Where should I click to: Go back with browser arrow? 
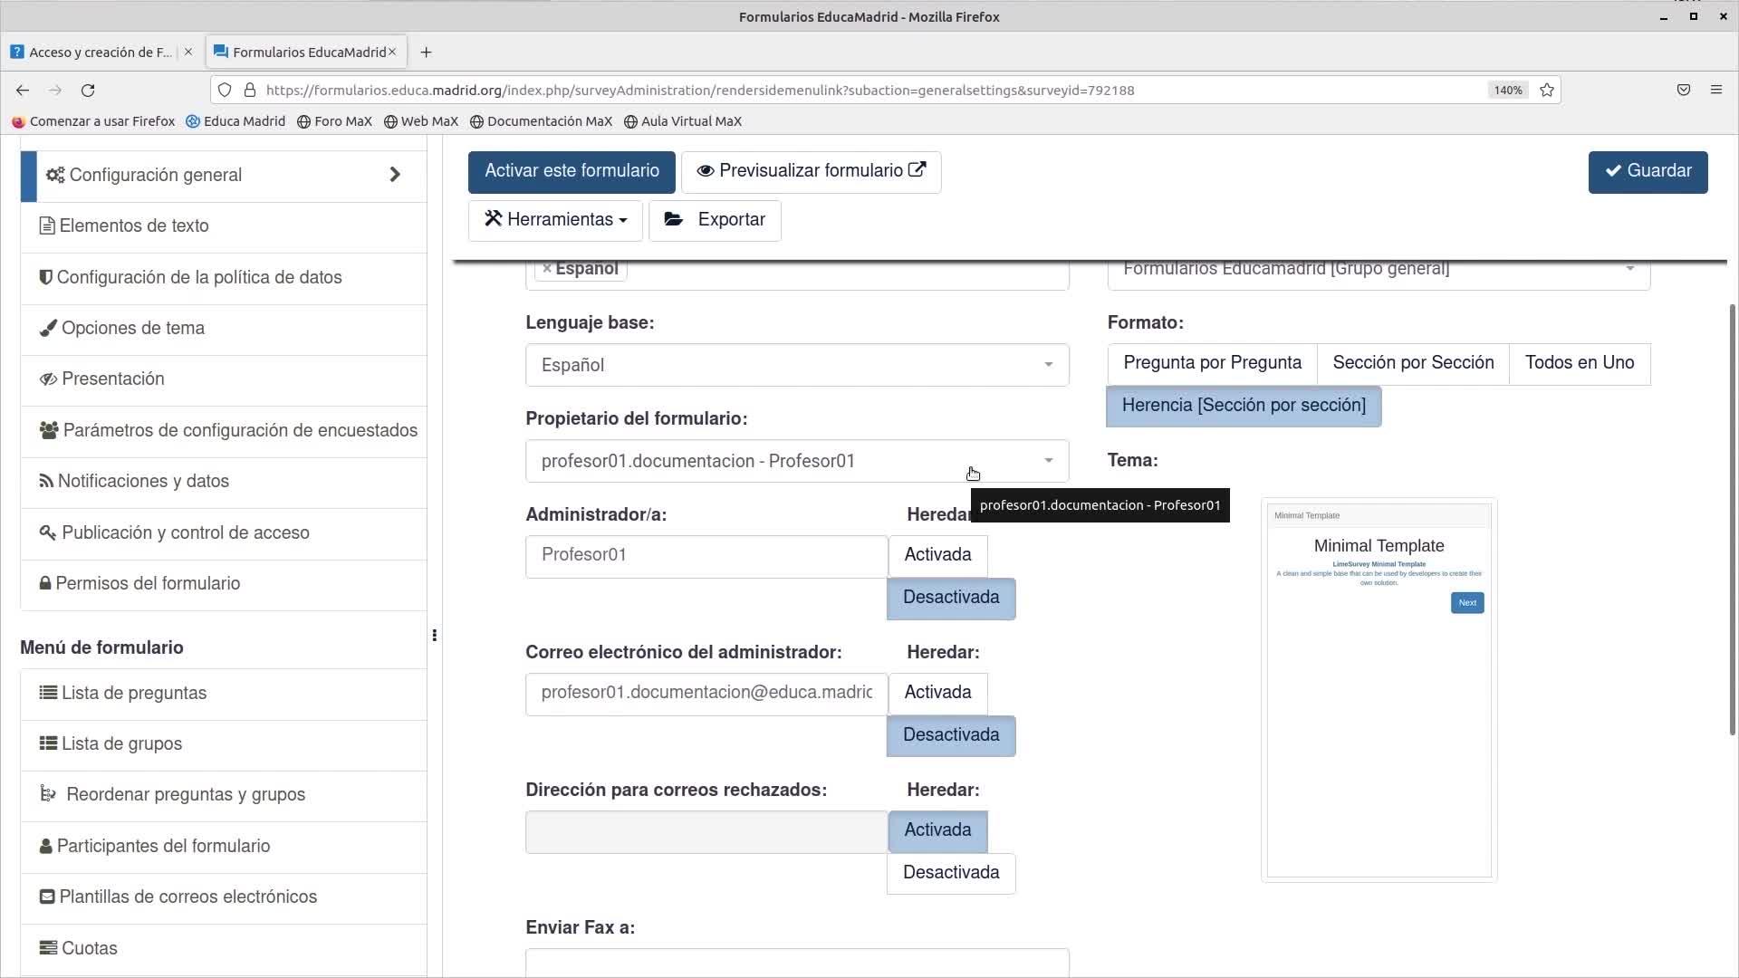pos(23,91)
